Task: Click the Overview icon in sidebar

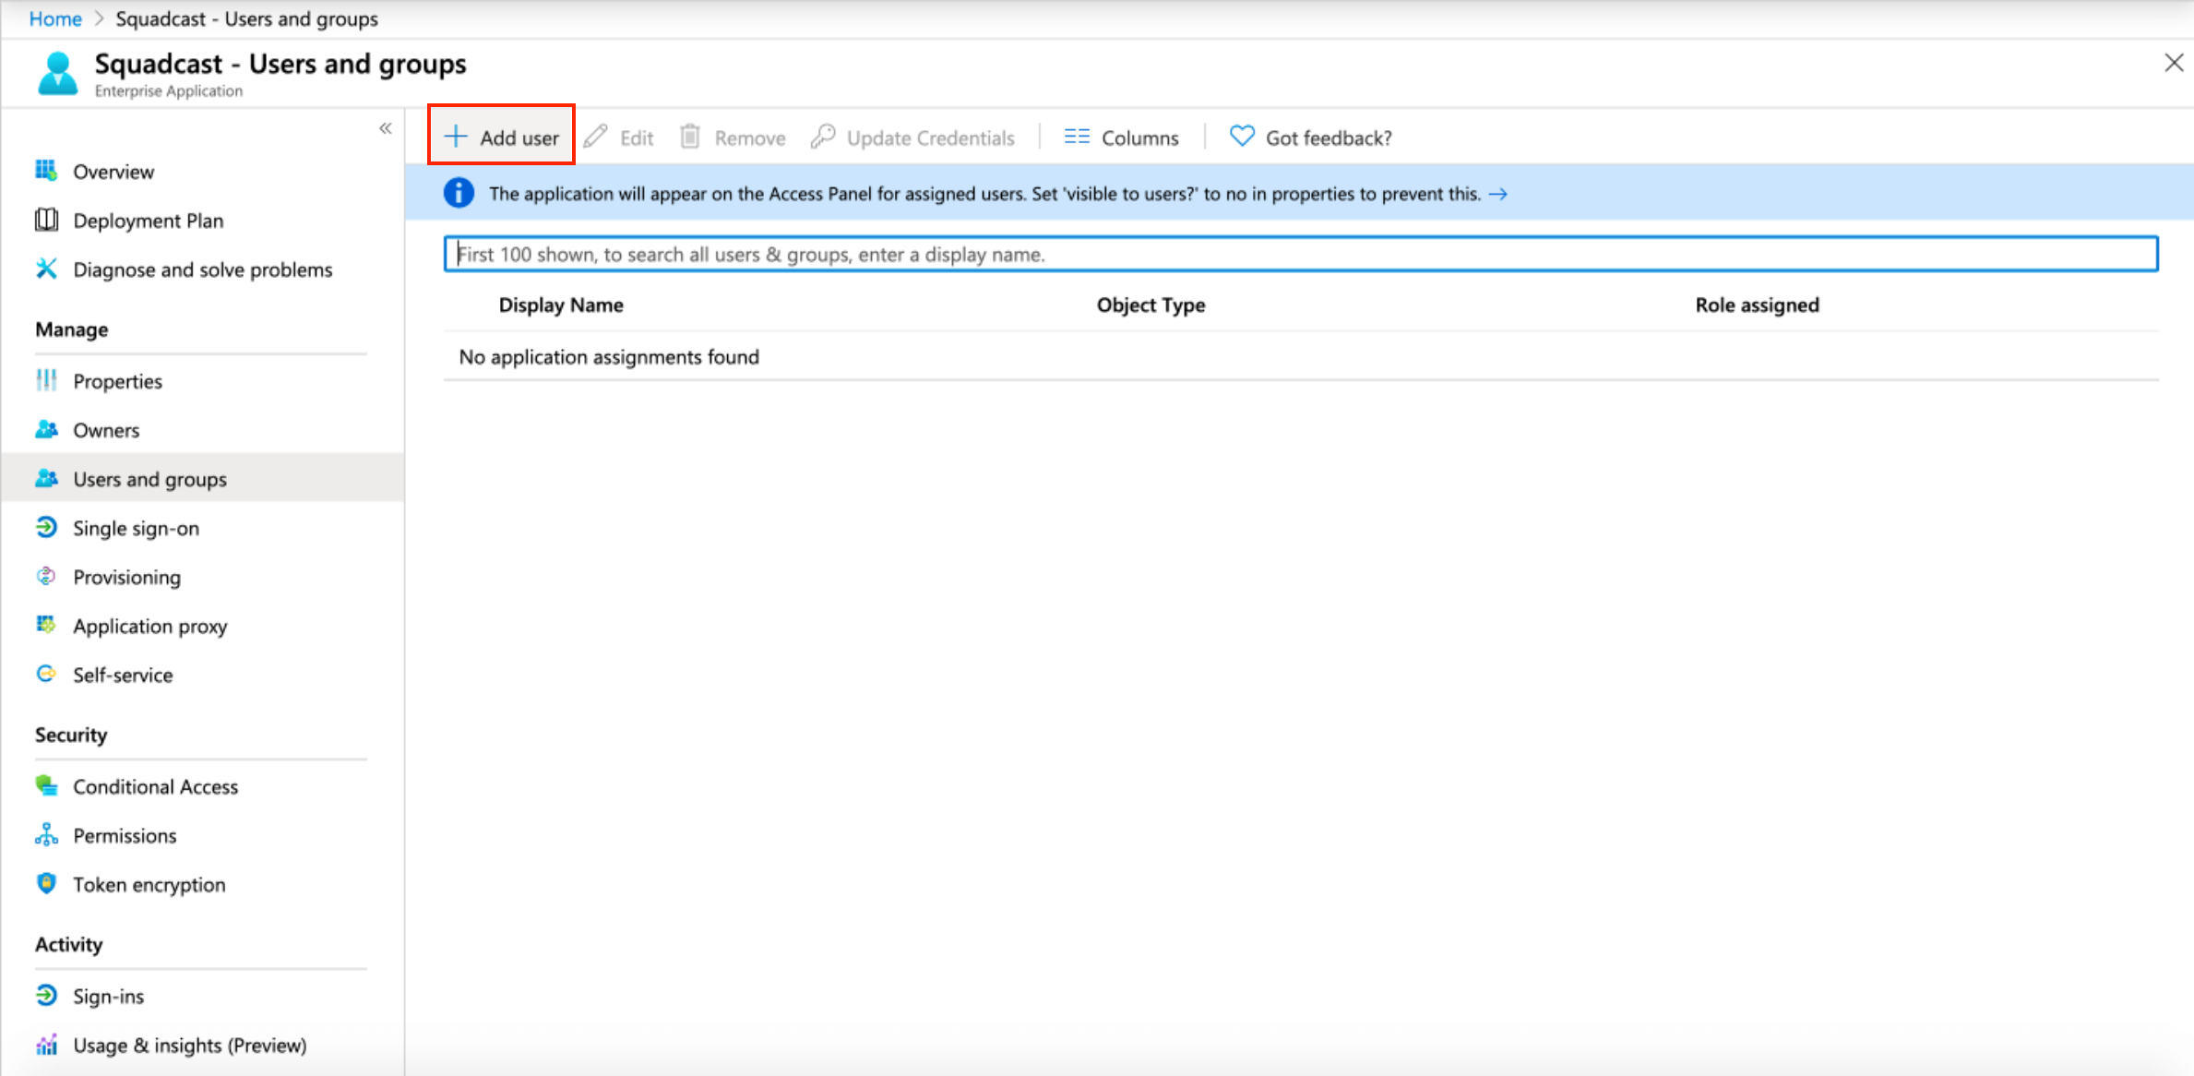Action: pyautogui.click(x=46, y=171)
